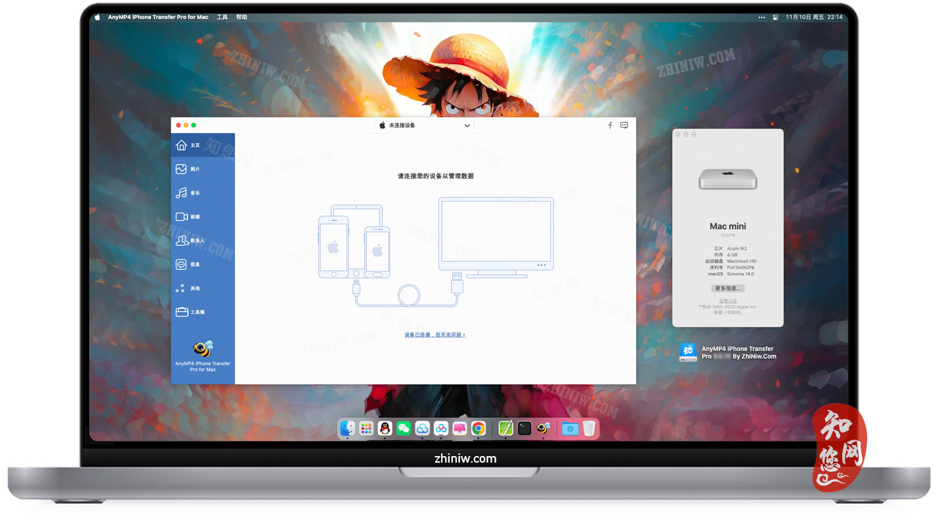This screenshot has width=938, height=523.
Task: Open Google Chrome from the Dock
Action: click(x=479, y=429)
